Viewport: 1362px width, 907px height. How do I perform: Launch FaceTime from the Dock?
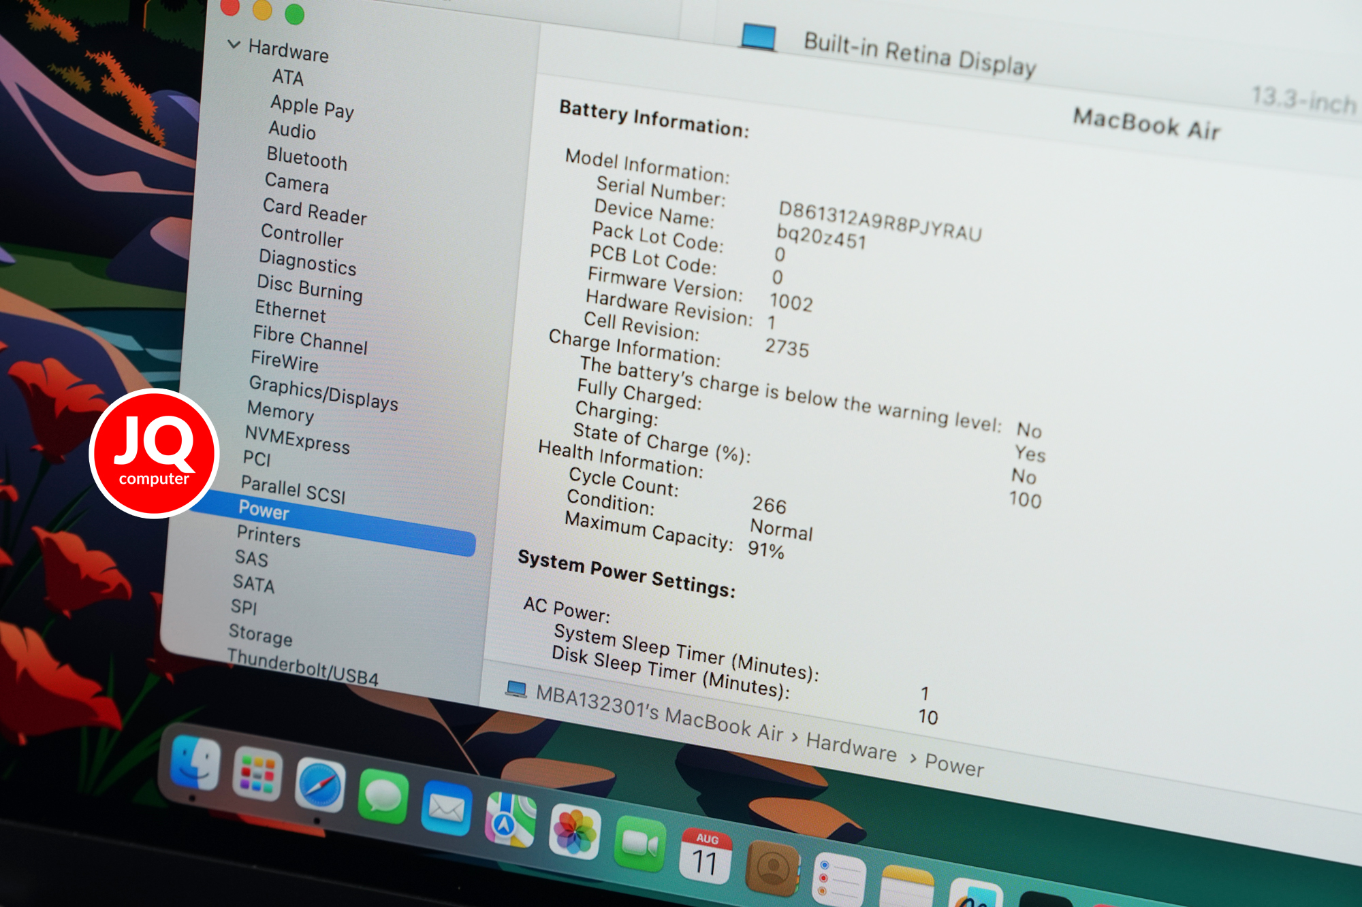(639, 845)
